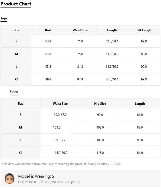Click the truncated 103.0 waist cell

pyautogui.click(x=57, y=127)
